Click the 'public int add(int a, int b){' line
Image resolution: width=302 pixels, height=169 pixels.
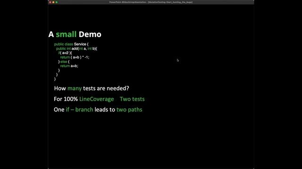click(76, 48)
